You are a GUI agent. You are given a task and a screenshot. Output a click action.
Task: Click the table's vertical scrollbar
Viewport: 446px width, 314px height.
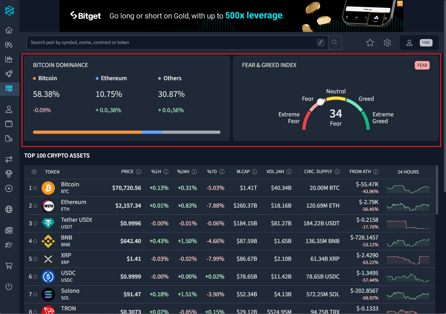(437, 190)
